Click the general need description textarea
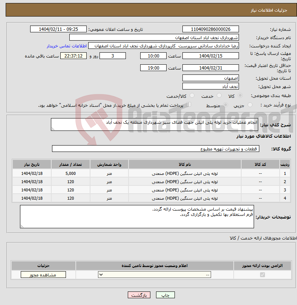This screenshot has width=297, height=305. 155,124
